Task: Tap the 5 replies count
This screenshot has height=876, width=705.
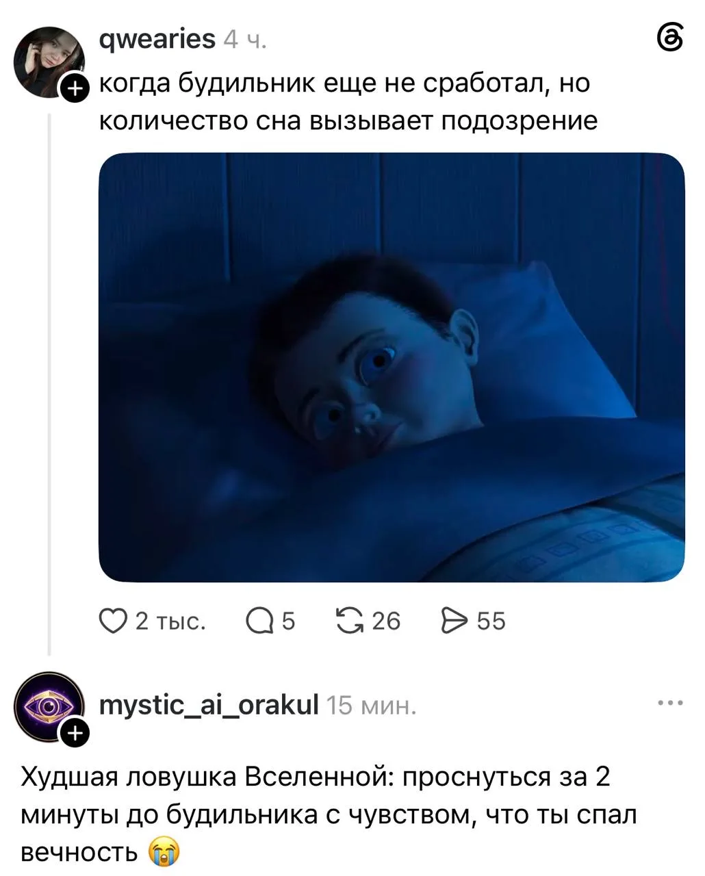Action: point(288,621)
